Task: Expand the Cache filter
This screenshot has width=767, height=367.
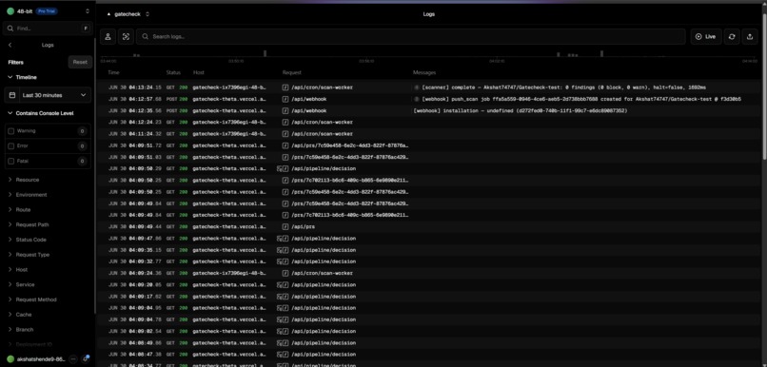Action: (20, 315)
